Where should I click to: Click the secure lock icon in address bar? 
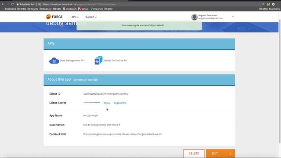point(18,4)
